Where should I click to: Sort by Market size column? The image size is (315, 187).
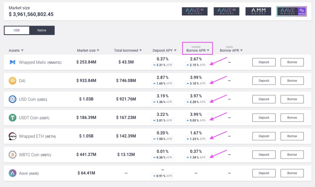[88, 50]
